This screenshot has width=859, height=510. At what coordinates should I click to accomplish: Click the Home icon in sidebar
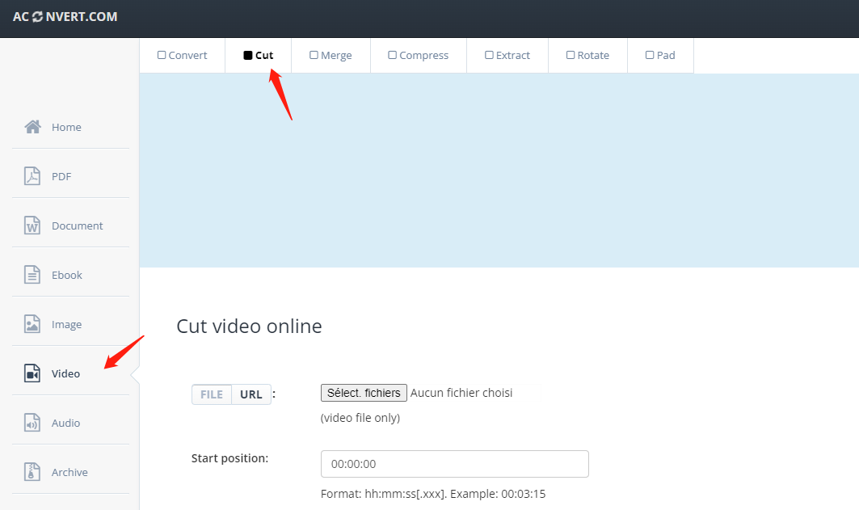tap(32, 127)
